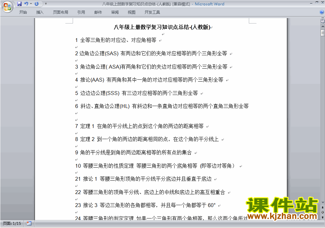325x228 pixels.
Task: Open the Select Browse Object button
Action: coord(322,212)
